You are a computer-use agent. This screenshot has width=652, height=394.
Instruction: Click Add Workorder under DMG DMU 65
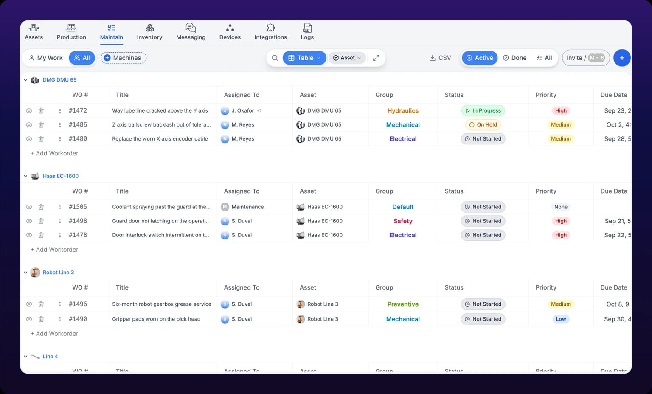[54, 153]
